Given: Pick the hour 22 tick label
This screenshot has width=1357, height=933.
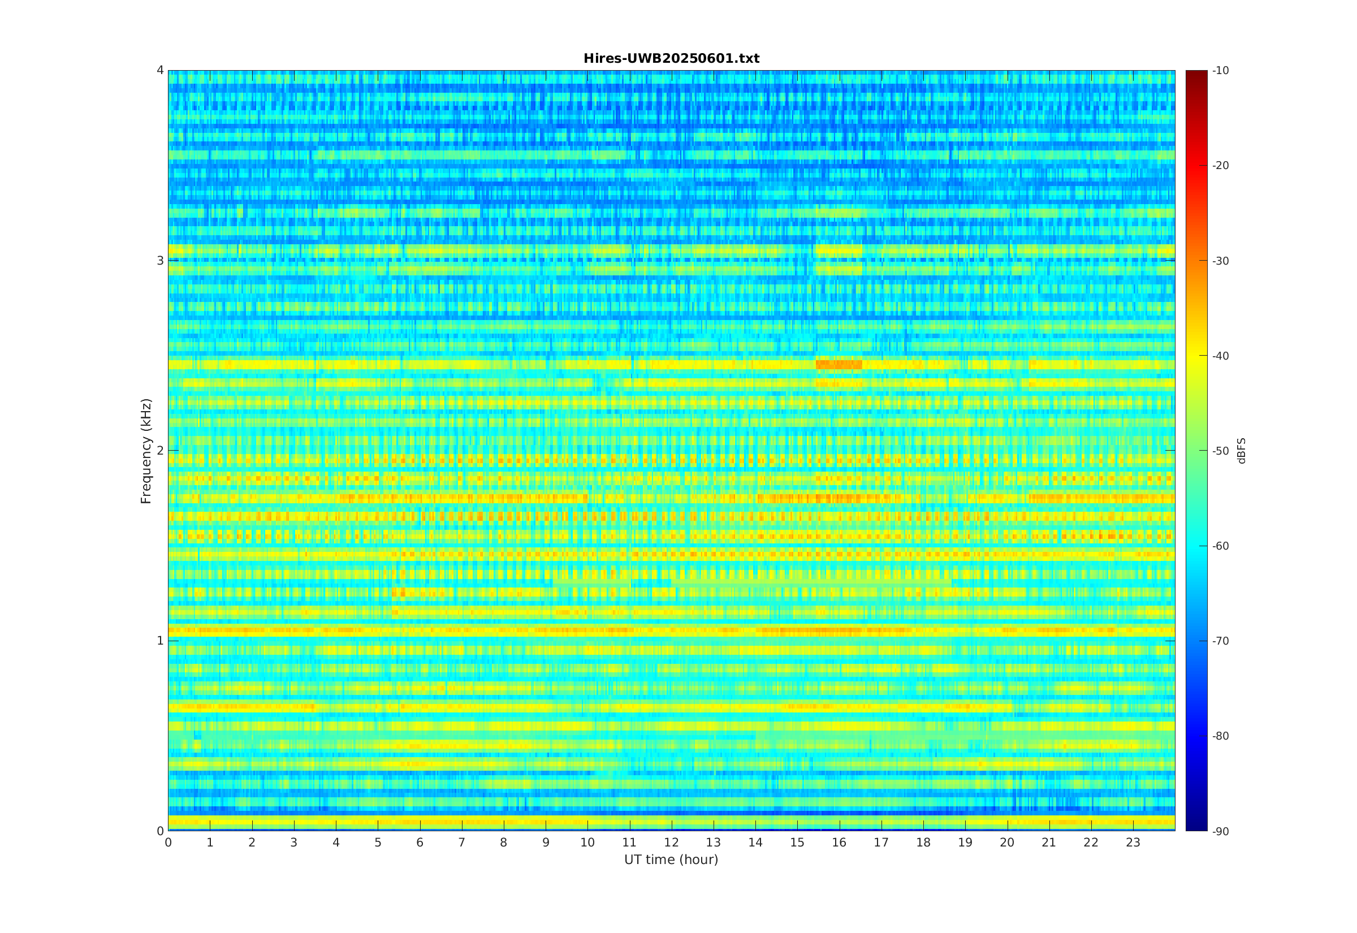Looking at the screenshot, I should 1091,843.
